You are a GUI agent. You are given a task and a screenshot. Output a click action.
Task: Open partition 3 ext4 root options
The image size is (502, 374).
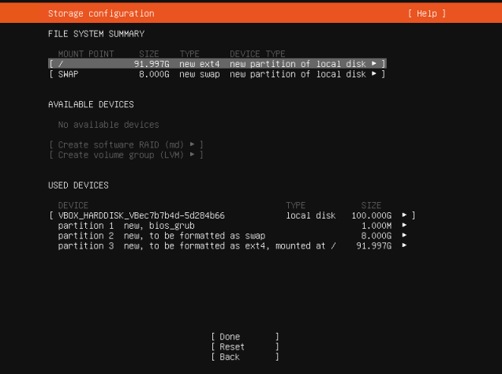point(232,245)
